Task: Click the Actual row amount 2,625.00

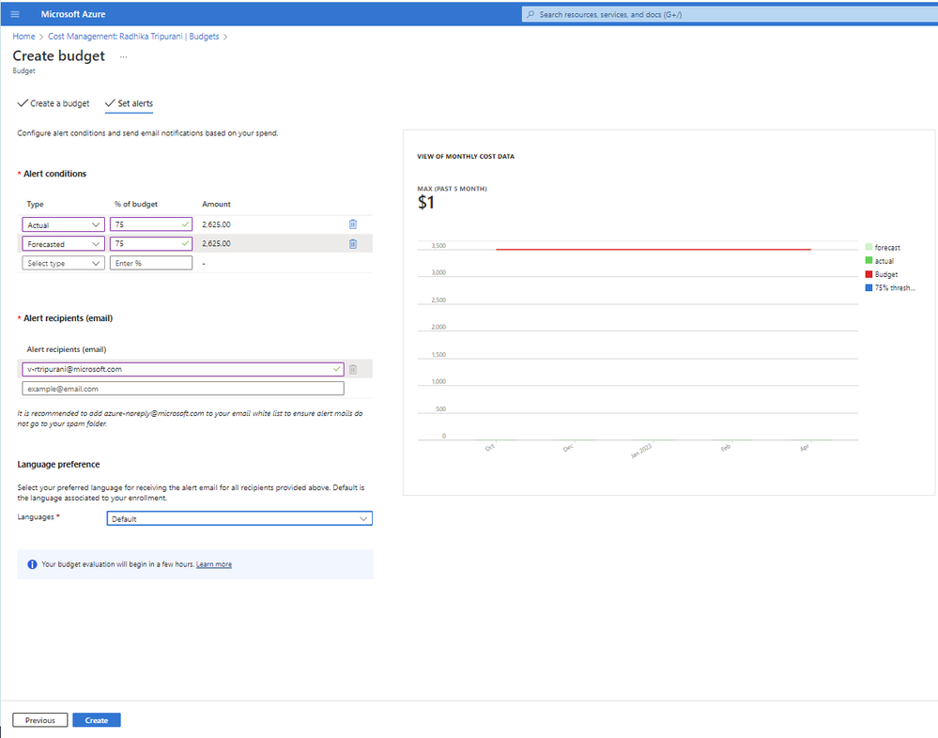Action: coord(216,224)
